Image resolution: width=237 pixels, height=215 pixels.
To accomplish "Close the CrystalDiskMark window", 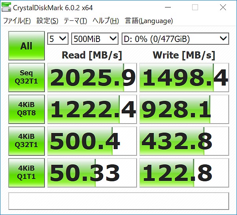I will (x=223, y=7).
